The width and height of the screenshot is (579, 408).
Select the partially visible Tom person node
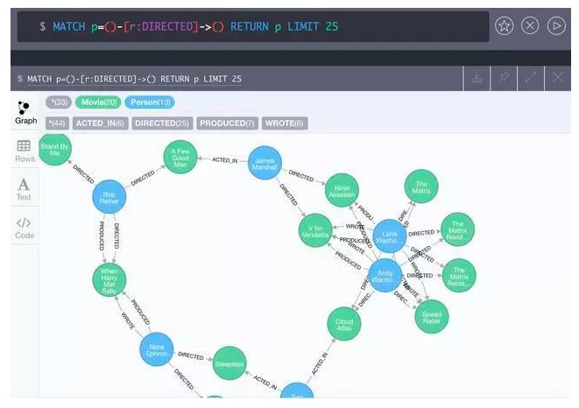coord(297,390)
